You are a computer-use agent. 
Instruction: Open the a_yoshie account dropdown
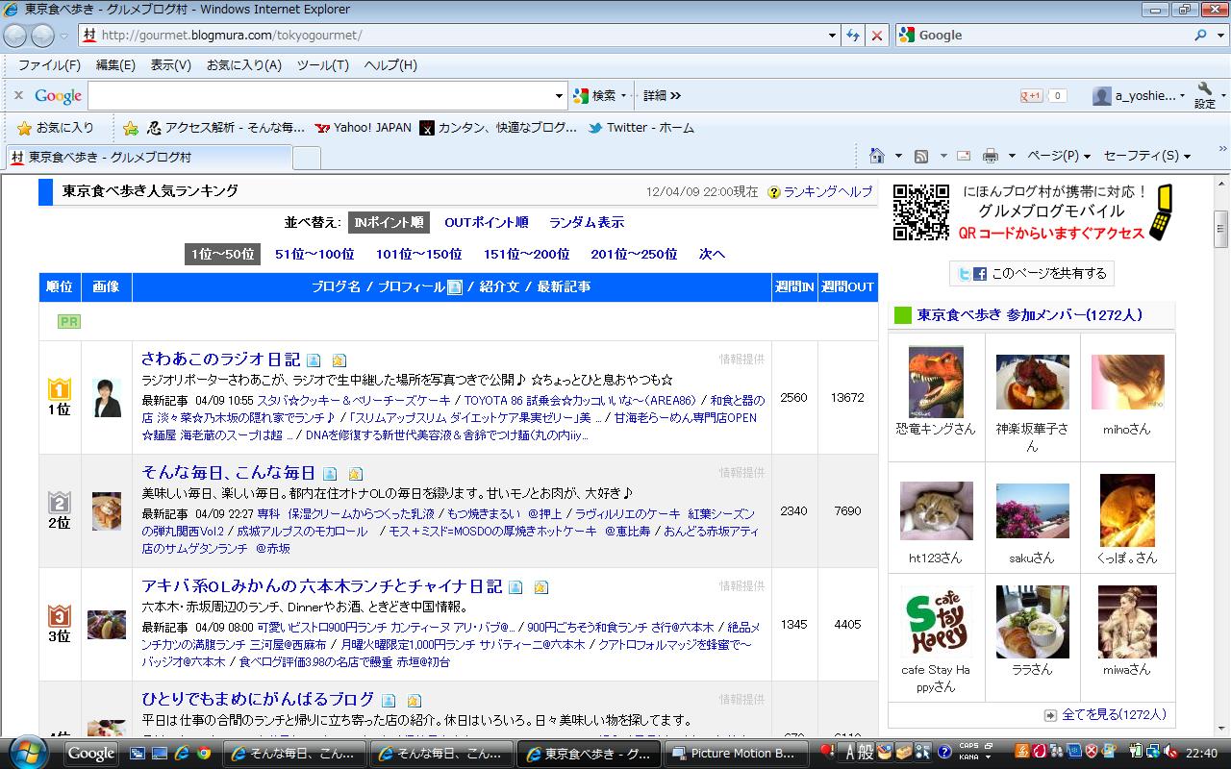(1182, 95)
